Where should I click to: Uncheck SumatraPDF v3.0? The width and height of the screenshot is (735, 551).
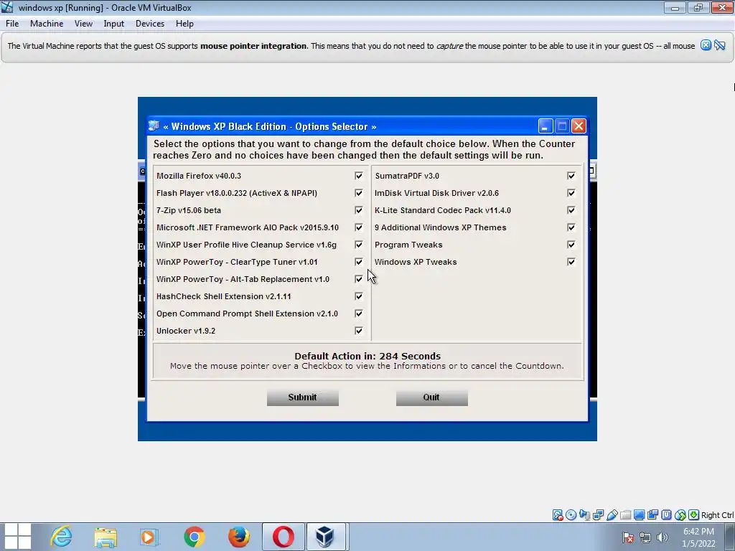pyautogui.click(x=571, y=176)
